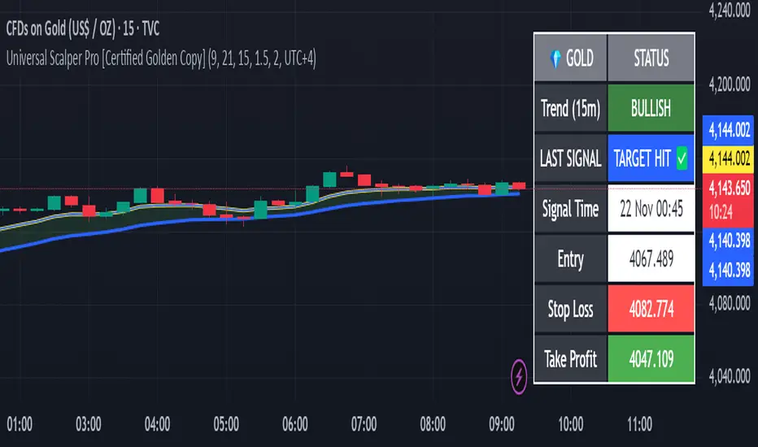Viewport: 758px width, 447px height.
Task: Click the top blue 4,144.002 price label
Action: coord(728,129)
